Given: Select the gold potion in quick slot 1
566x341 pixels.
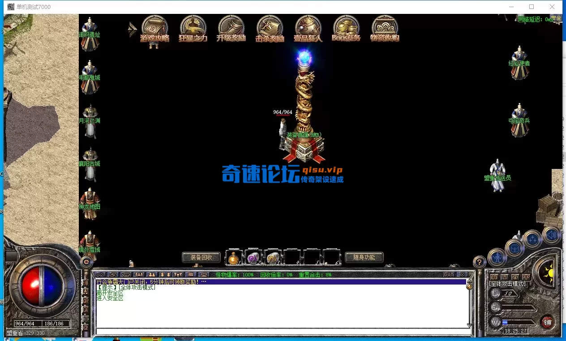Looking at the screenshot, I should tap(235, 257).
